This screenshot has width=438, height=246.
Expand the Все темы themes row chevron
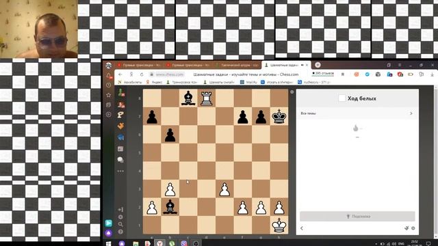(411, 113)
